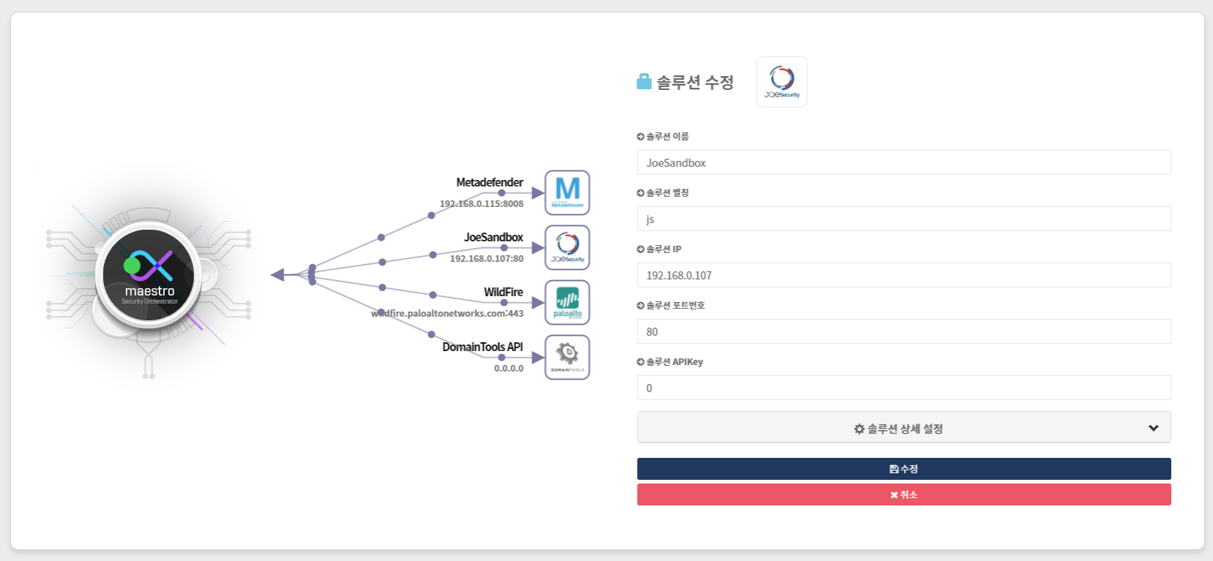Viewport: 1213px width, 561px height.
Task: Click the arrow pointing toward maestro hub
Action: (x=277, y=275)
